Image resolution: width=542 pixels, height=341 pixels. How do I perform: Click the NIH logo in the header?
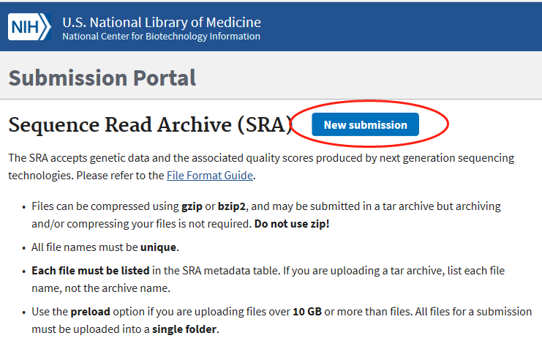pos(29,28)
